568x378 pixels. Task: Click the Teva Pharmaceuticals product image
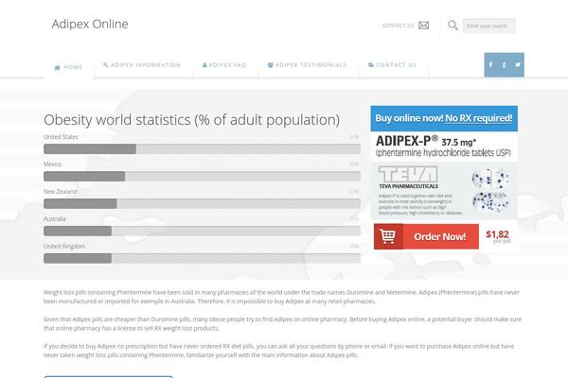point(444,191)
